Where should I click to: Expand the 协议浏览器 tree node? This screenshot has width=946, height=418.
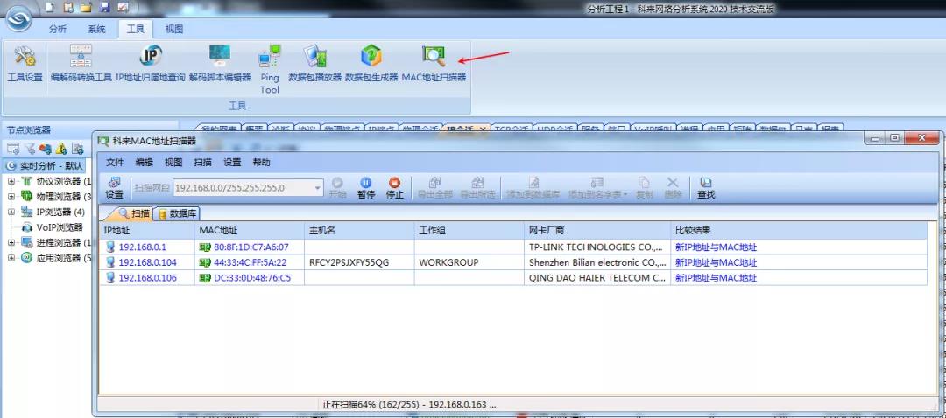pyautogui.click(x=11, y=181)
